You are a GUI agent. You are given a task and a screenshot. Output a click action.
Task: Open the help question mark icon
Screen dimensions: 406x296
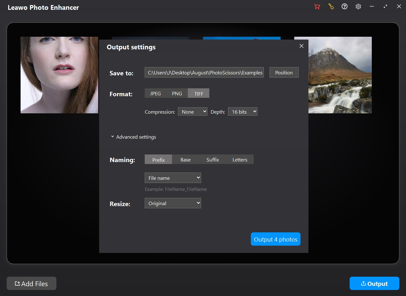[345, 7]
